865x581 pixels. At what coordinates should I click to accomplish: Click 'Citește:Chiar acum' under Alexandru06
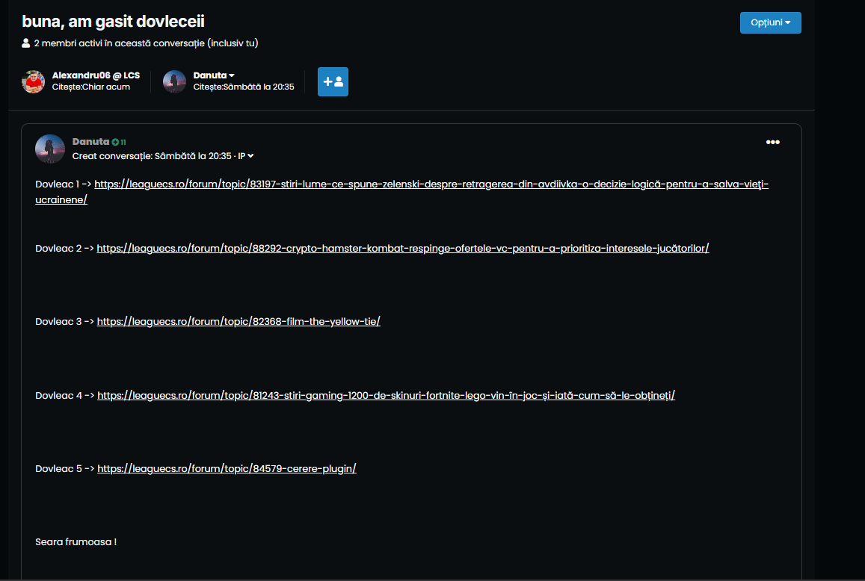click(91, 87)
